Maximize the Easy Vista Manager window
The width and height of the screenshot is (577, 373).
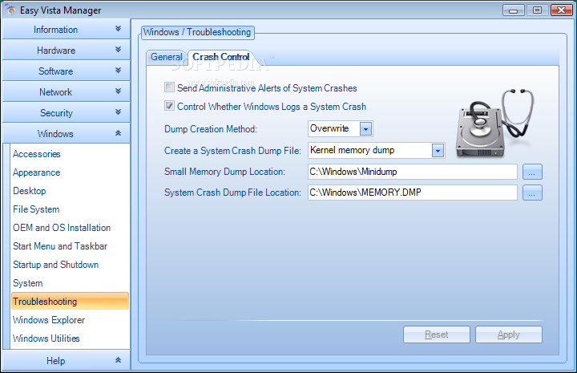coord(537,10)
